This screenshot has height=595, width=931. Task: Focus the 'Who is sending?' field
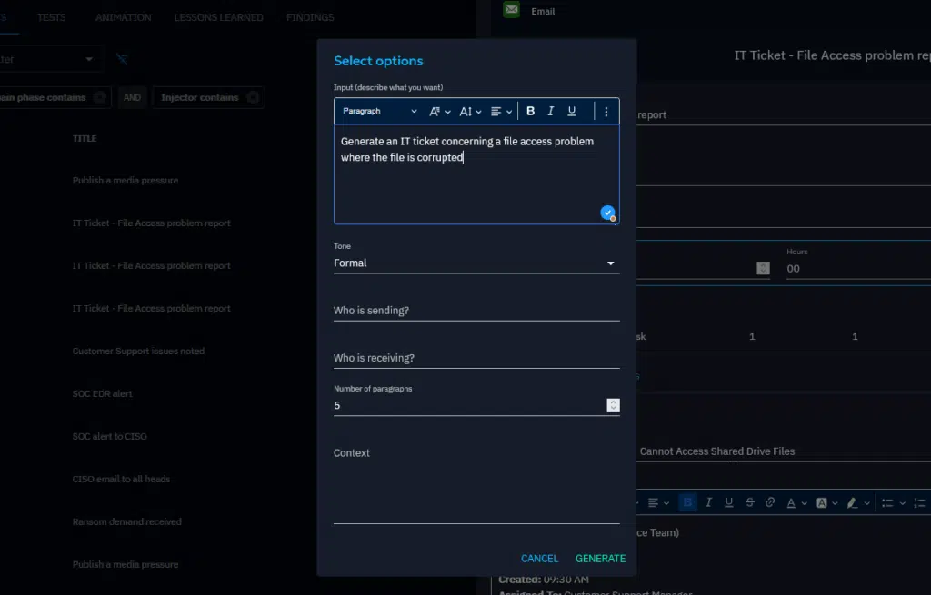(x=476, y=311)
